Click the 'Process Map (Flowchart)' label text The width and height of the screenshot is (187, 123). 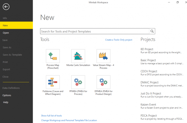coord(53,66)
